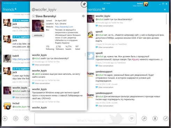Image resolution: width=171 pixels, height=128 pixels.
Task: Open spoofi penguin avatar
Action: (x=91, y=34)
